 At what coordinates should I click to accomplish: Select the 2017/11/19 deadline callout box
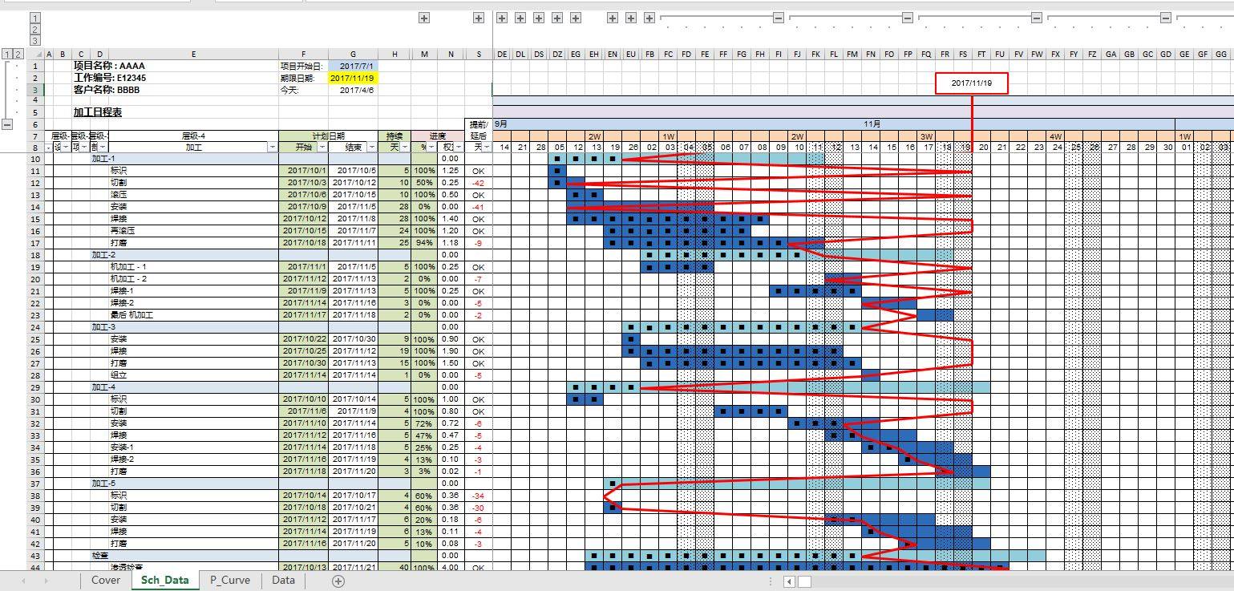point(972,83)
